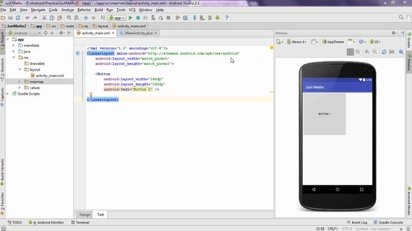Viewport: 412px width, 231px height.
Task: Click the intention lightbulb in editor
Action: click(91, 94)
